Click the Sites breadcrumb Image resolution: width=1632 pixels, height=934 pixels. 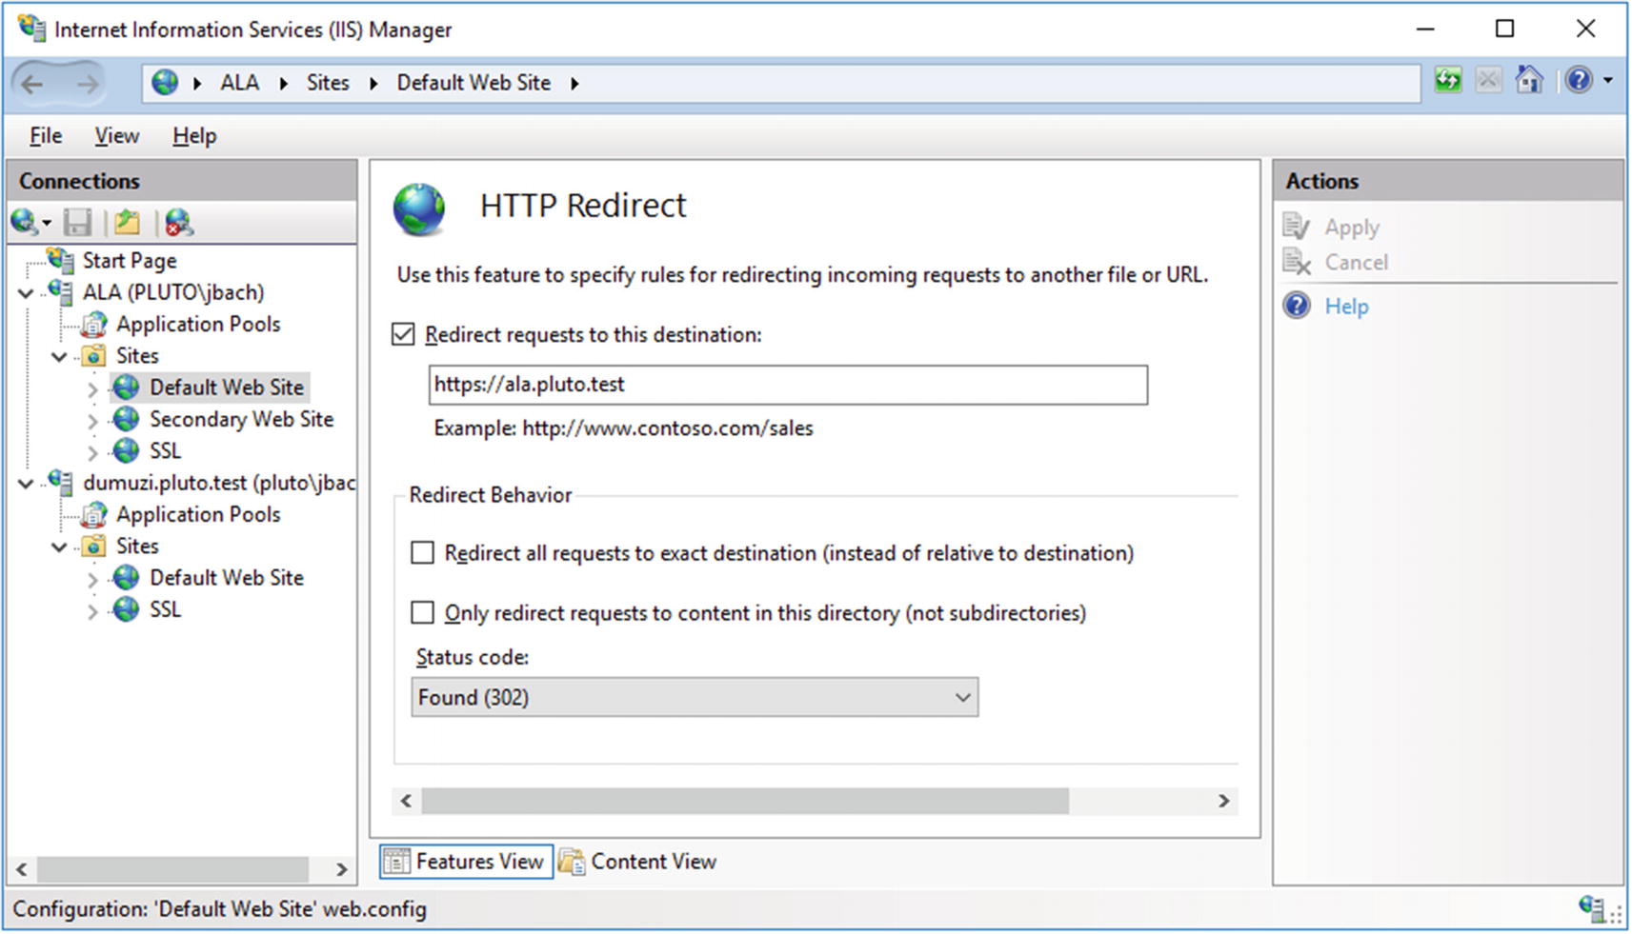[x=328, y=83]
